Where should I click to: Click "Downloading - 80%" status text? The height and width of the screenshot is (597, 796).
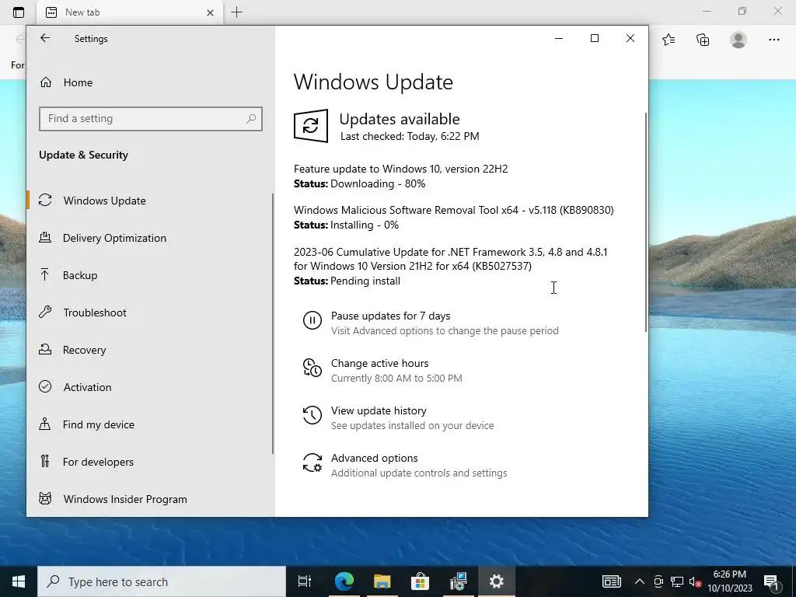click(378, 183)
